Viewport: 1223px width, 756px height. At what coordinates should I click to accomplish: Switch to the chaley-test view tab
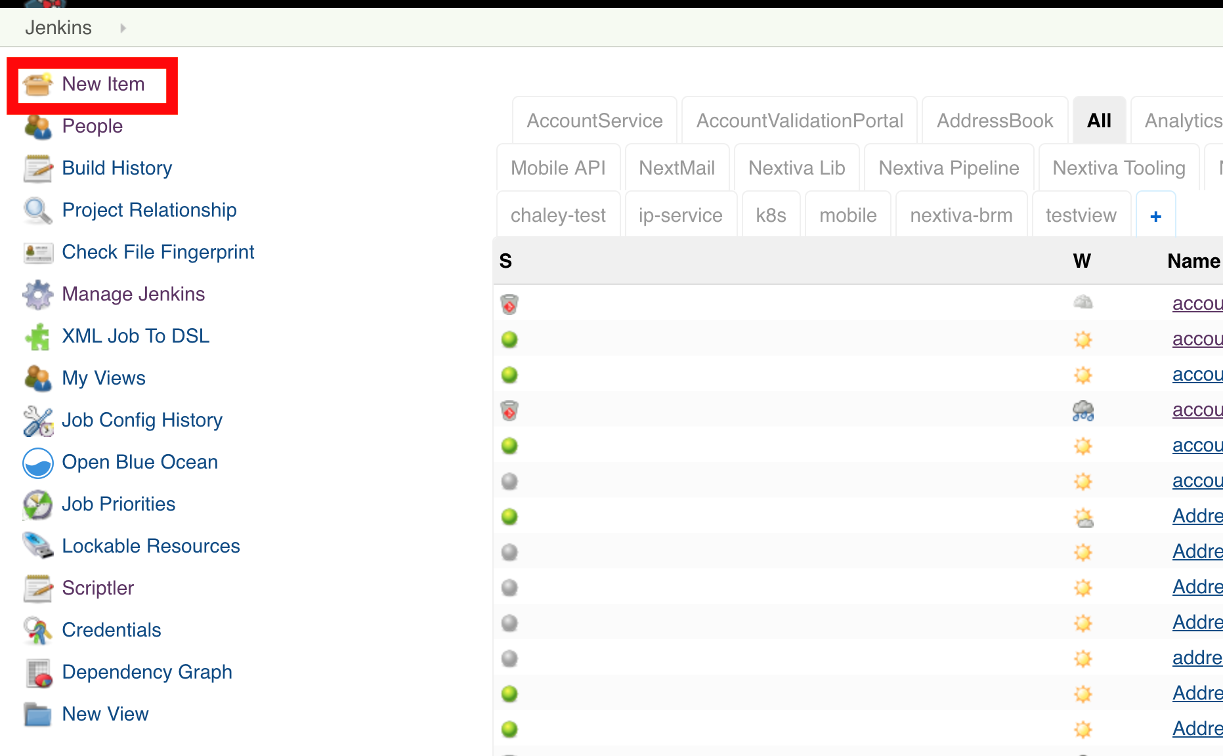pos(558,215)
